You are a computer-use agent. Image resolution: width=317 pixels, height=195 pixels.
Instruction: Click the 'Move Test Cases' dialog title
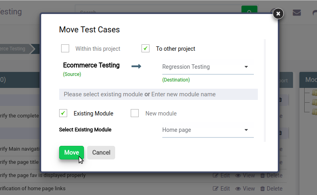coord(90,30)
